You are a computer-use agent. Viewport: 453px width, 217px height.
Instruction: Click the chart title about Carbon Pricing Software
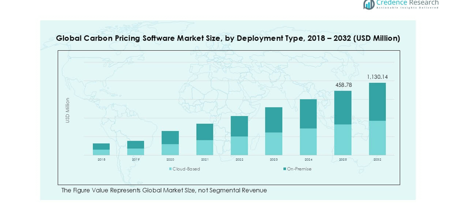click(228, 38)
